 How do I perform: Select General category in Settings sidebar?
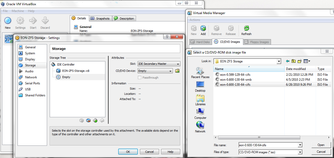pos(32,47)
